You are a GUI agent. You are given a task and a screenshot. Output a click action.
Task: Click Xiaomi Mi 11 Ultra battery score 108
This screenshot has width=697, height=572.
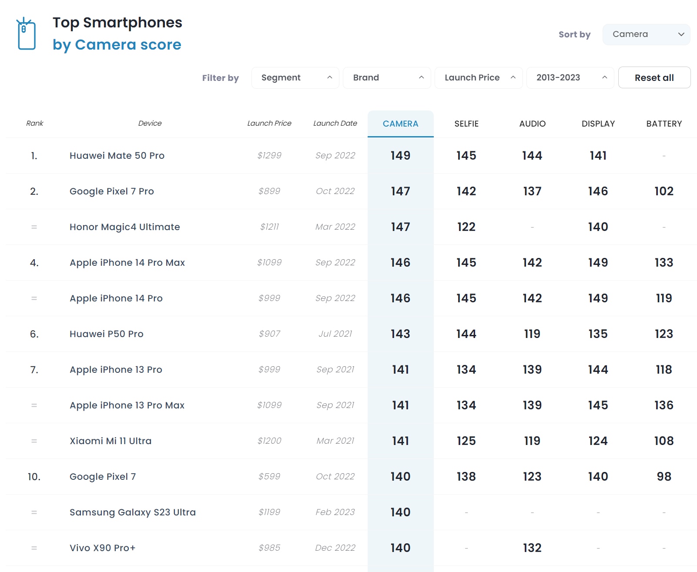(x=664, y=441)
